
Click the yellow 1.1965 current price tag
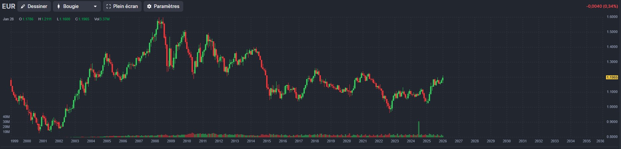point(612,77)
